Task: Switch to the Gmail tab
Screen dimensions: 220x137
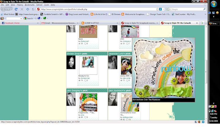Action: pyautogui.click(x=60, y=23)
